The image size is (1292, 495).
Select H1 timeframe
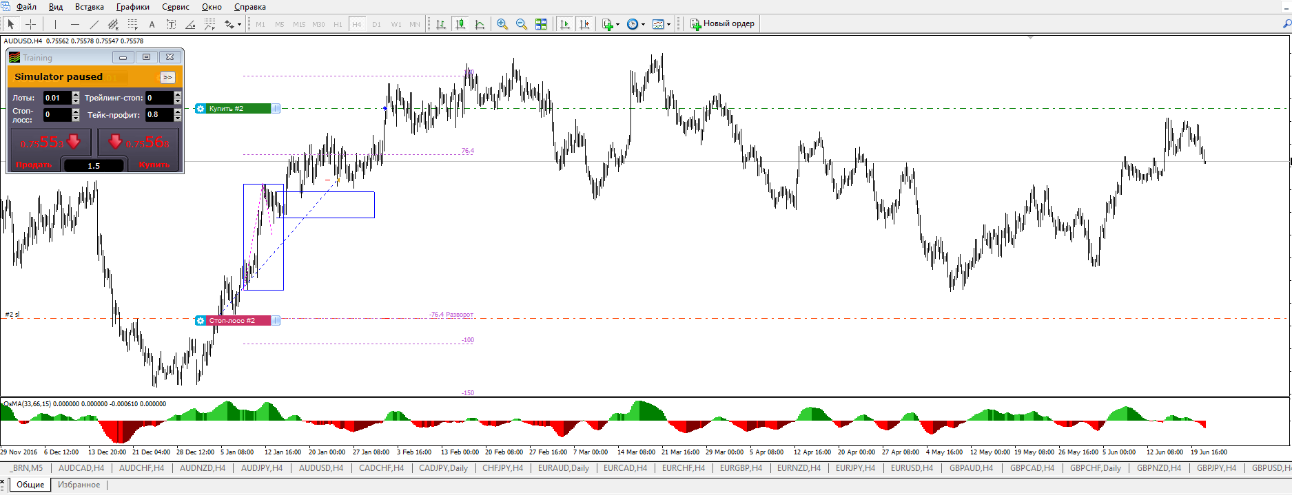[338, 24]
